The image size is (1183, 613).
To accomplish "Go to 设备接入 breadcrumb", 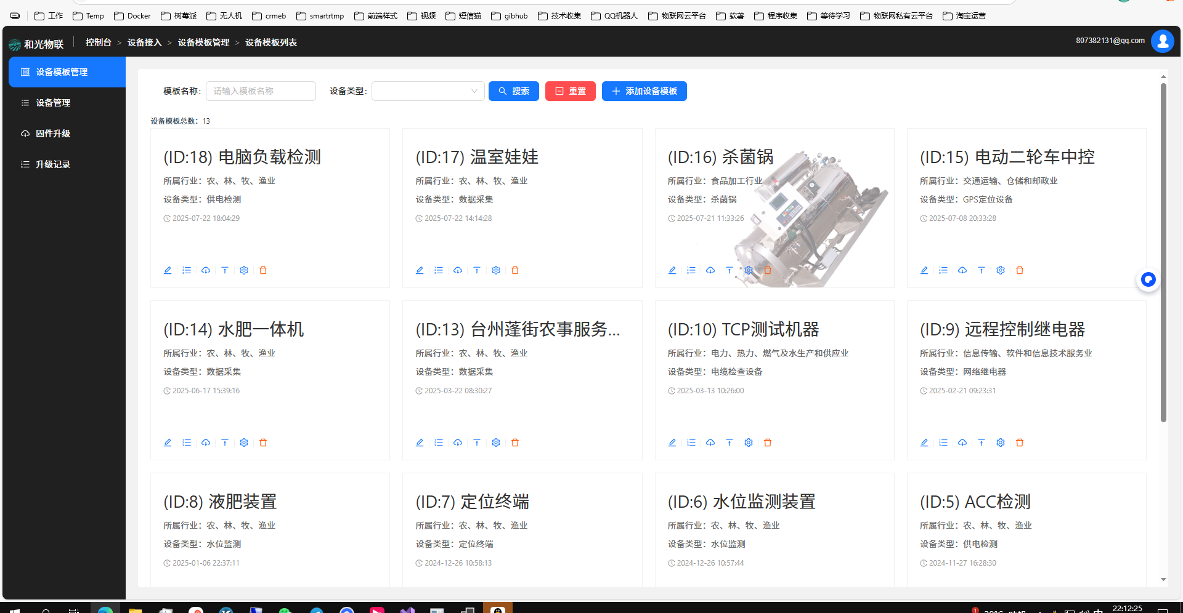I will point(145,42).
